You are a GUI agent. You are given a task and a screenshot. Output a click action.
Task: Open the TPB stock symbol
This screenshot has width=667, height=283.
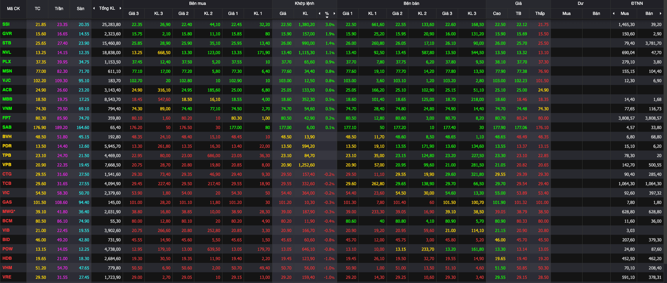click(7, 155)
